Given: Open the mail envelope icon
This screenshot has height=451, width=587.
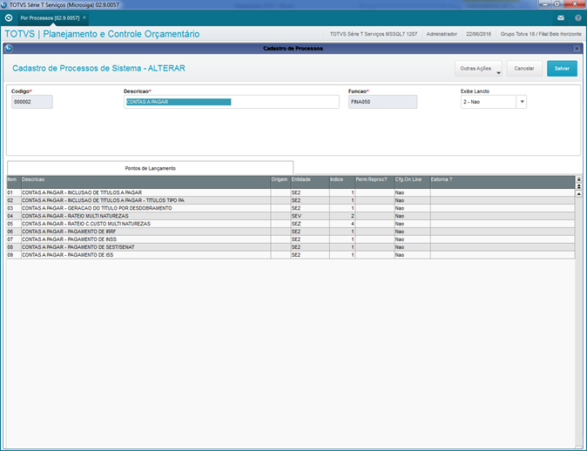Looking at the screenshot, I should [560, 18].
